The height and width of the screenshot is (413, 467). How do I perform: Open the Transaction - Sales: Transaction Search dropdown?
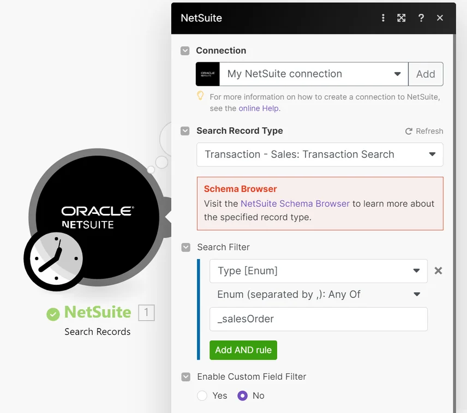(x=320, y=154)
